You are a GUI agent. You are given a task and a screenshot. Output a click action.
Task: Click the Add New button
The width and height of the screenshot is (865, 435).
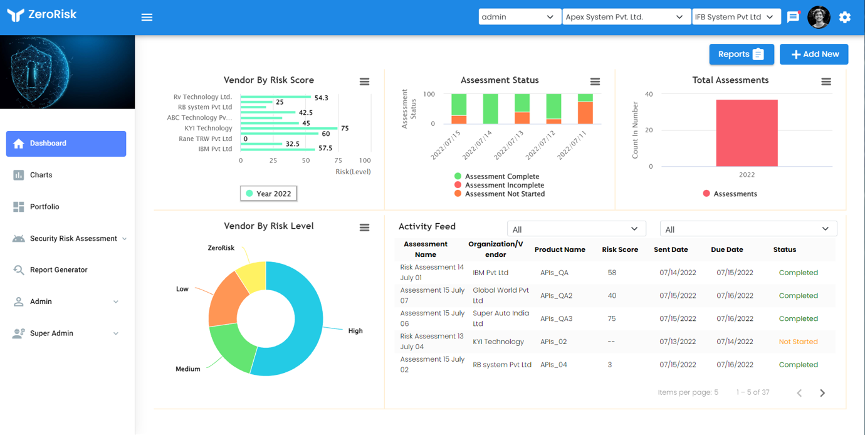pyautogui.click(x=814, y=55)
